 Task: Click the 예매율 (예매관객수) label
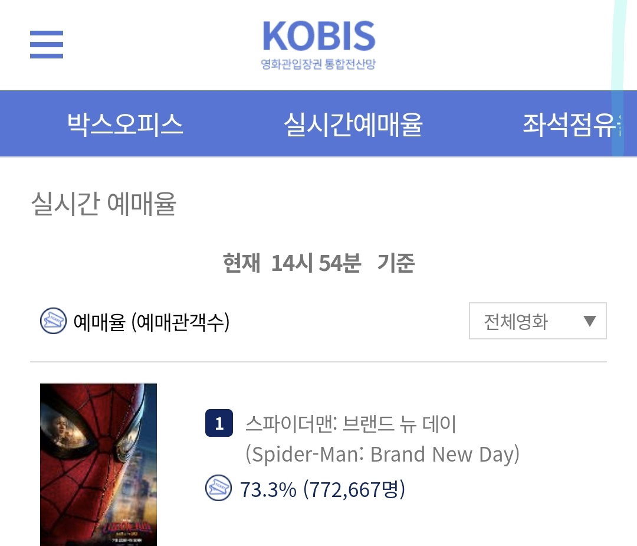click(x=152, y=322)
